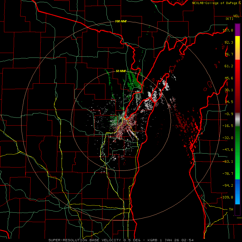Click the -32.0 legend value
This screenshot has width=242, height=242.
point(228,138)
